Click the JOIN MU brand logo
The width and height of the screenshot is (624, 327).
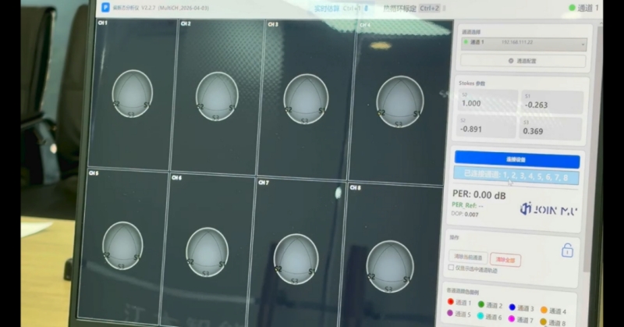[549, 209]
